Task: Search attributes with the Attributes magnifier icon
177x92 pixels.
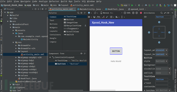Action: [x=162, y=13]
